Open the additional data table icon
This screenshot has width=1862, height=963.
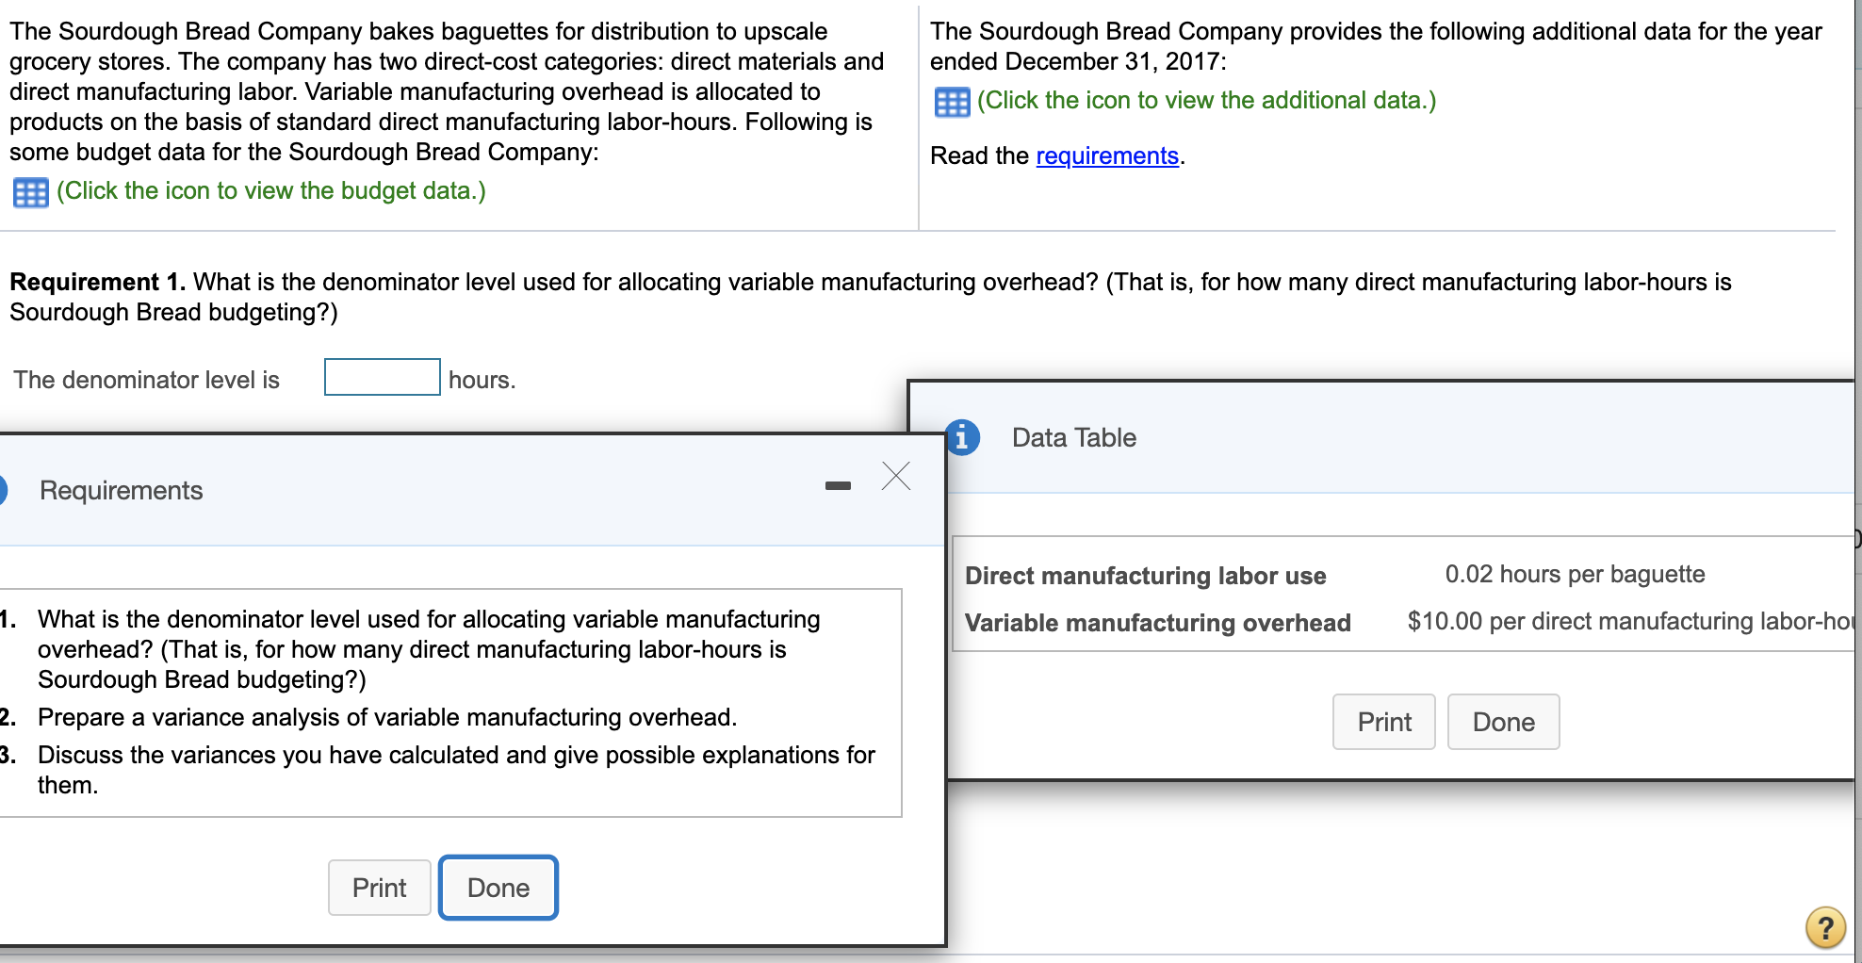[x=952, y=102]
